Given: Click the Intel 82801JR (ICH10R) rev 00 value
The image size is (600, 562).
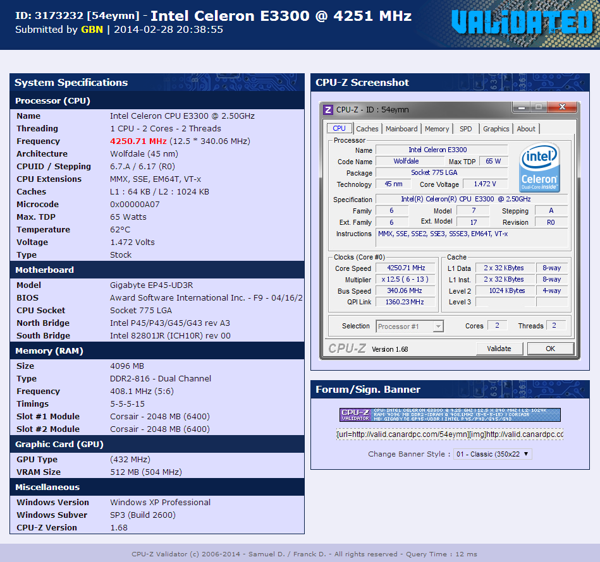Looking at the screenshot, I should 170,335.
